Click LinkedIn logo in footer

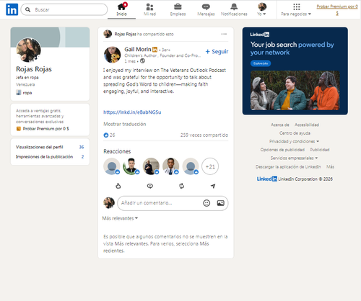(x=267, y=179)
